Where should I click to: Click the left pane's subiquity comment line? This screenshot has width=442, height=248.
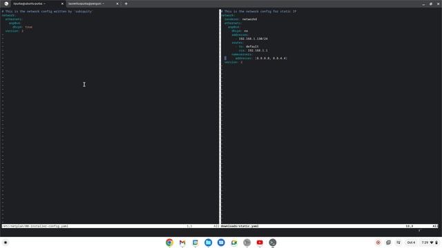pos(47,12)
